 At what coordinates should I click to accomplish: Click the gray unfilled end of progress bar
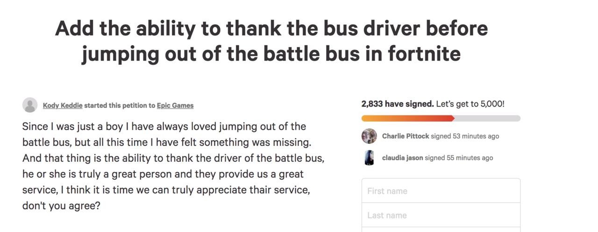click(488, 118)
